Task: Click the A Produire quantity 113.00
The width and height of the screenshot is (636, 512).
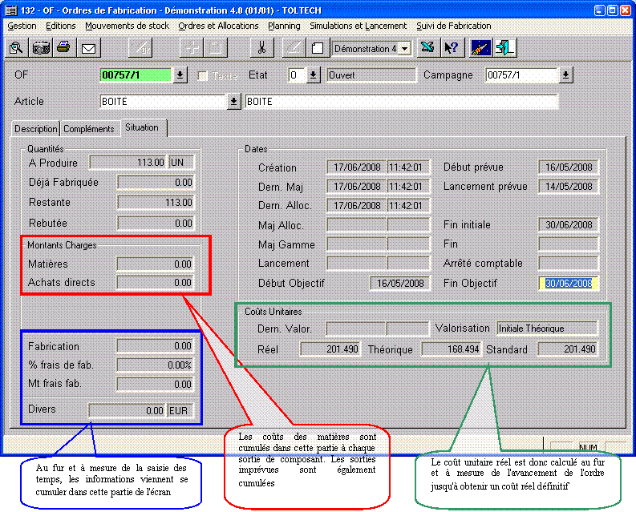Action: point(128,163)
